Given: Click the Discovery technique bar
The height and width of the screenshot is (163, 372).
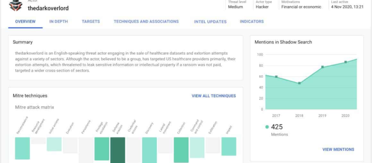Looking at the screenshot, I should (x=149, y=150).
